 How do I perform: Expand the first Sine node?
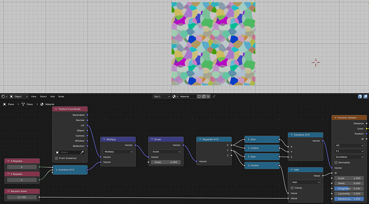point(249,139)
